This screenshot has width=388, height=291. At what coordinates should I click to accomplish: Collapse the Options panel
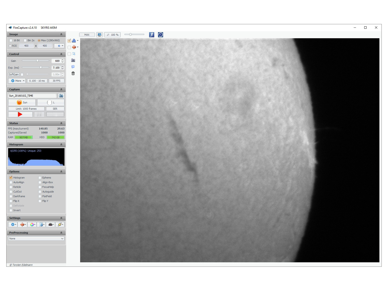point(61,171)
